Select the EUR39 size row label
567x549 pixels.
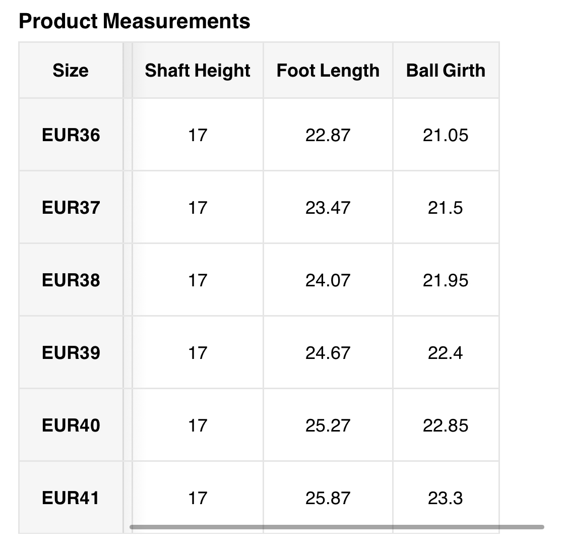pos(71,353)
